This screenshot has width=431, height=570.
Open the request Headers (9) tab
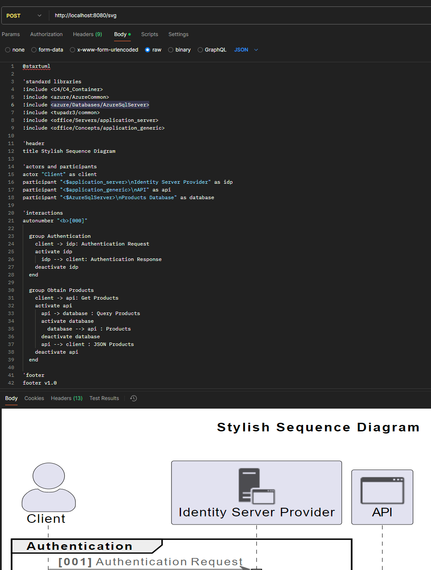point(87,34)
